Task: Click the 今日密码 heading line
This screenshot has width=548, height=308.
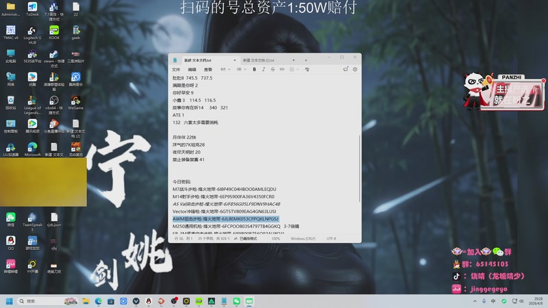Action: click(x=182, y=181)
